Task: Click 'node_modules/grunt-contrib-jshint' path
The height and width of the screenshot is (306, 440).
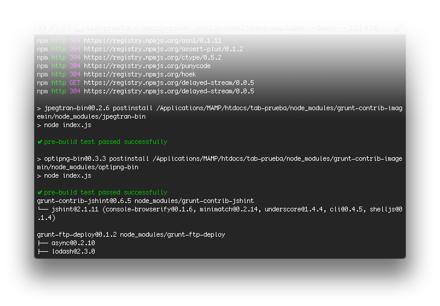Action: [194, 201]
